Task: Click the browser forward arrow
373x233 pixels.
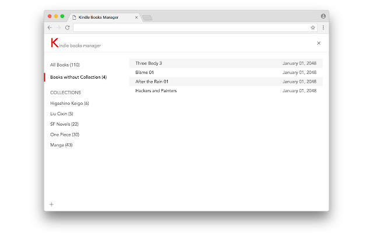Action: [58, 27]
